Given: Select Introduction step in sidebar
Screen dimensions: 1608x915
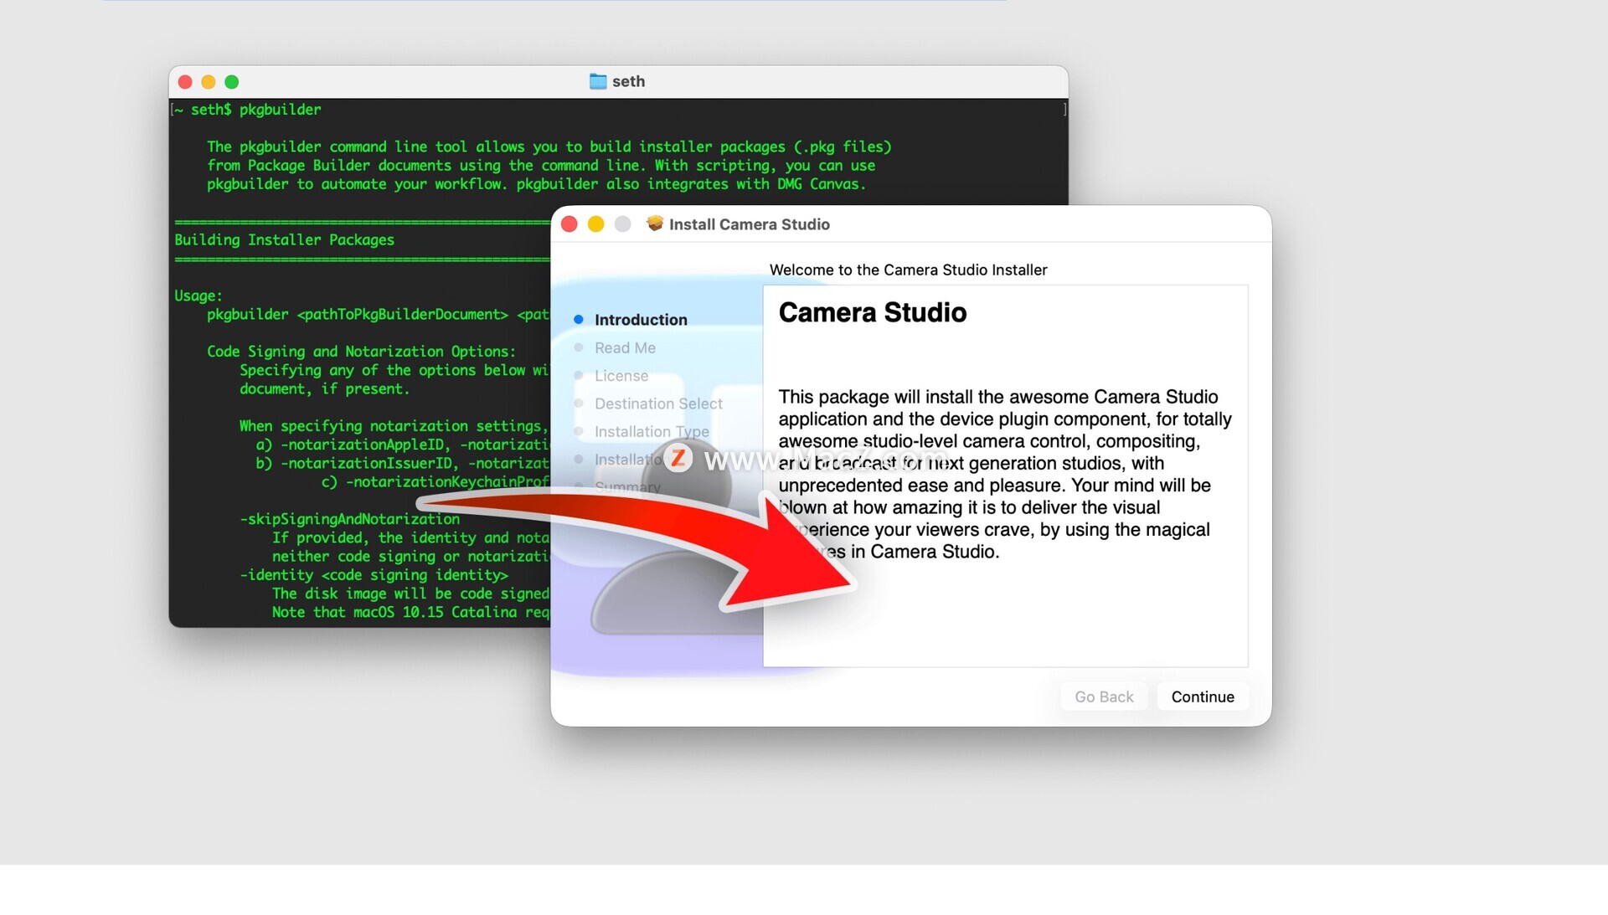Looking at the screenshot, I should click(x=640, y=320).
